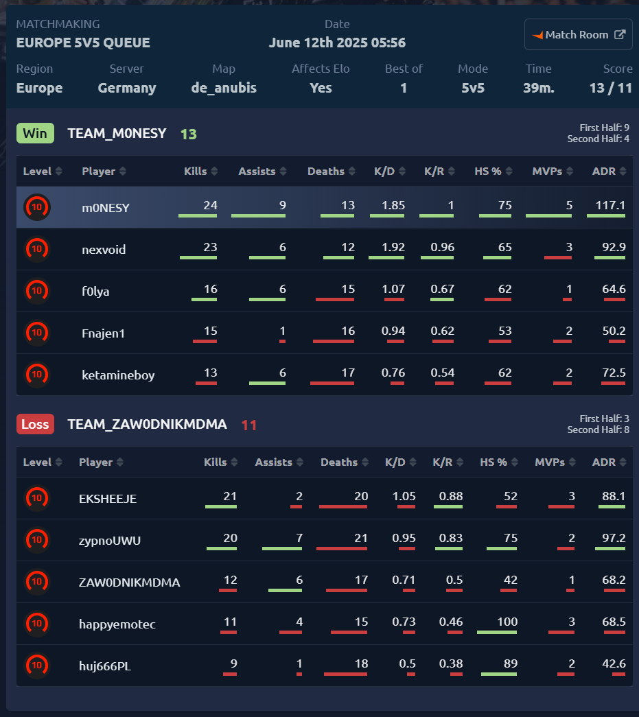Viewport: 639px width, 717px height.
Task: Open player happyemotec's profile
Action: point(117,624)
